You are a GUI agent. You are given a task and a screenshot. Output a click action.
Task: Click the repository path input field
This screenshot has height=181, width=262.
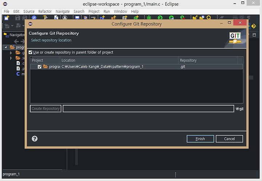point(148,109)
